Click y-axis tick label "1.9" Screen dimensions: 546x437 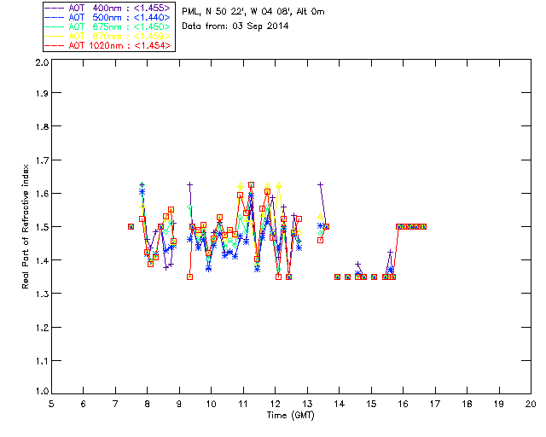pos(42,93)
